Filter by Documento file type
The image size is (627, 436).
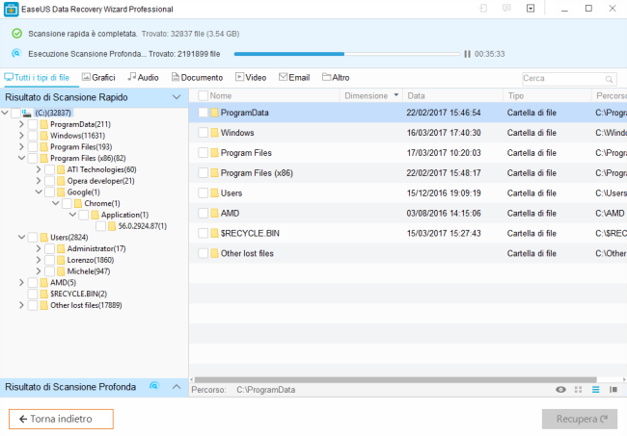[x=197, y=77]
